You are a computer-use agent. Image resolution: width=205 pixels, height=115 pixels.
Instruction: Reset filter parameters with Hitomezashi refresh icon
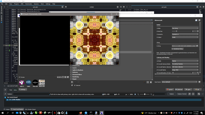coord(199,20)
